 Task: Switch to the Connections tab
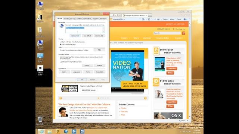tap(87, 19)
